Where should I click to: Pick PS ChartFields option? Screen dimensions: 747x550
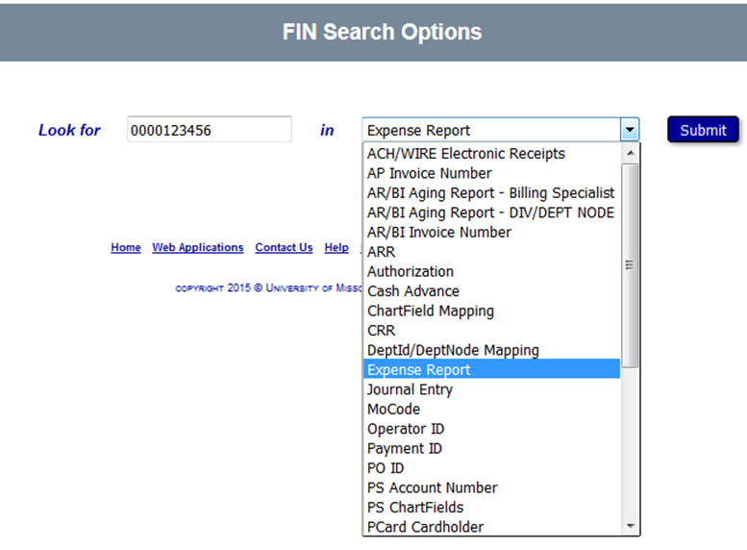click(x=491, y=507)
